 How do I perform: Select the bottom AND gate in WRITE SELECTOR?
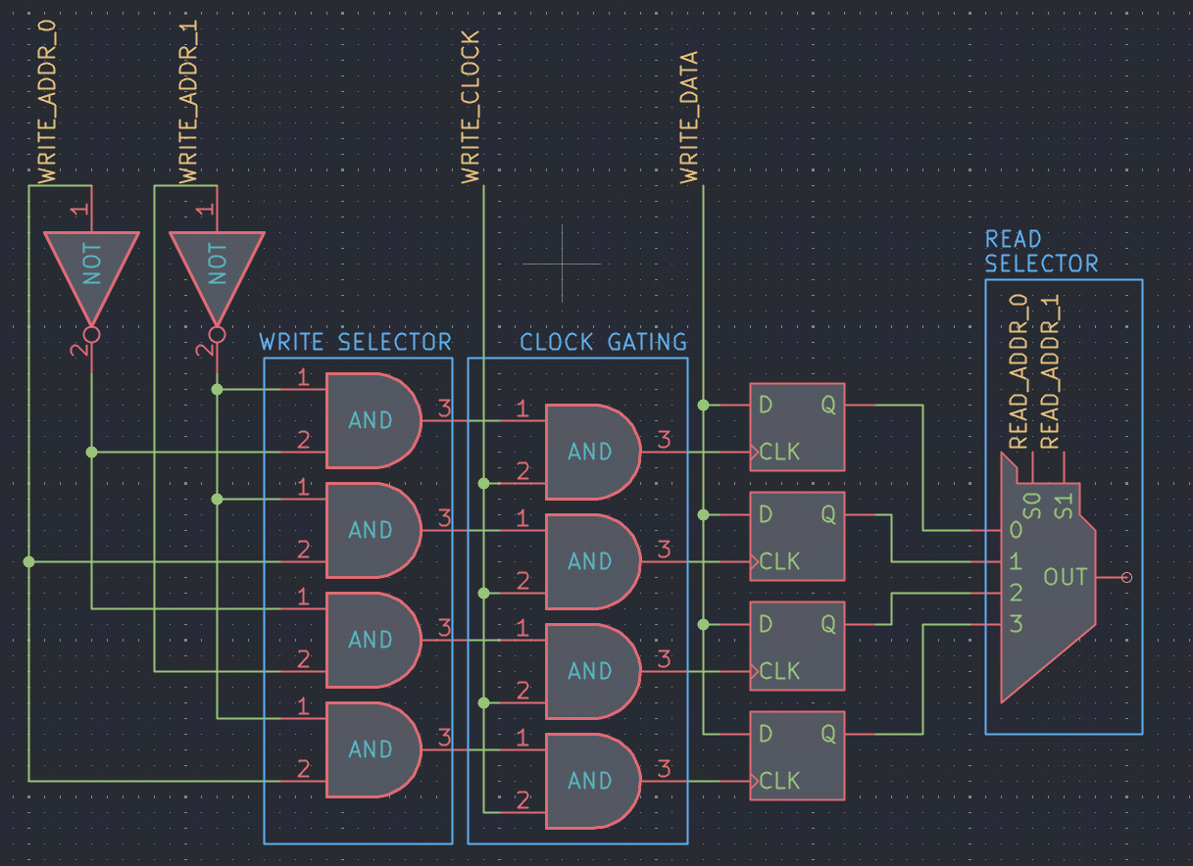[373, 749]
